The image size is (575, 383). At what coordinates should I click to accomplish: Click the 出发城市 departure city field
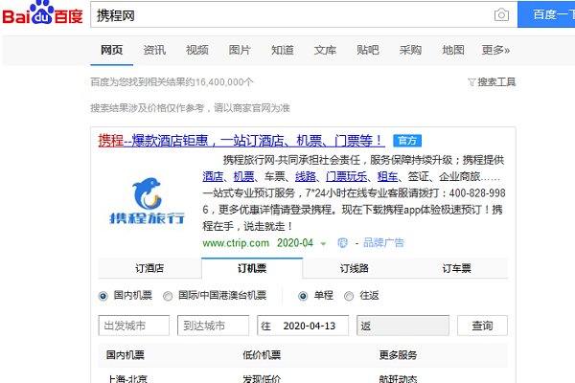tap(134, 326)
